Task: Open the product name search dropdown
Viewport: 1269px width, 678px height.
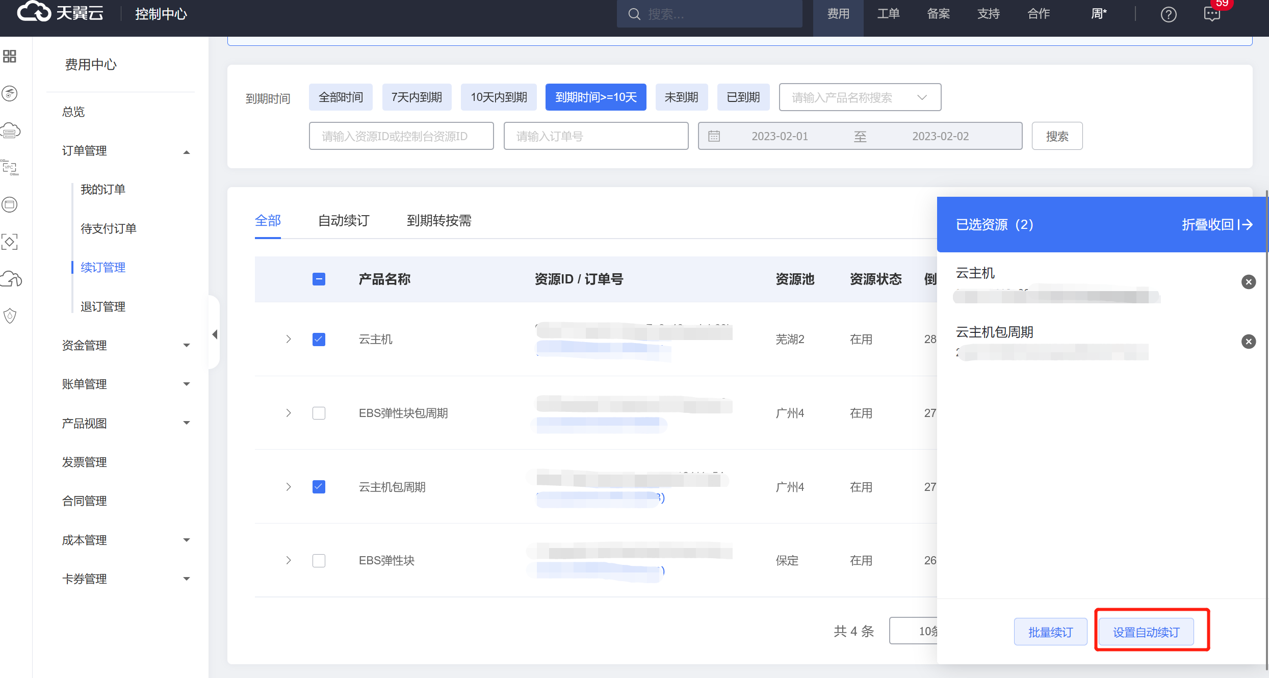Action: click(860, 97)
